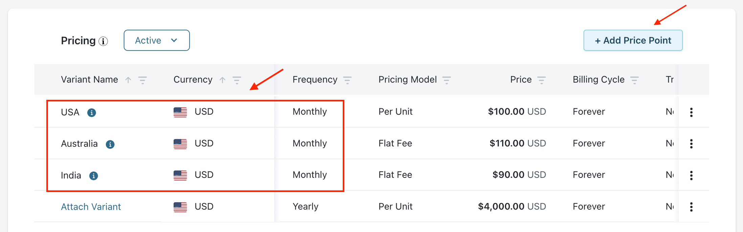The image size is (743, 232).
Task: Open the Variant Name column filter
Action: [x=142, y=80]
